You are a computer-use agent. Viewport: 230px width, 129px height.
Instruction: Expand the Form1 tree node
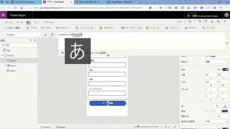[5, 66]
